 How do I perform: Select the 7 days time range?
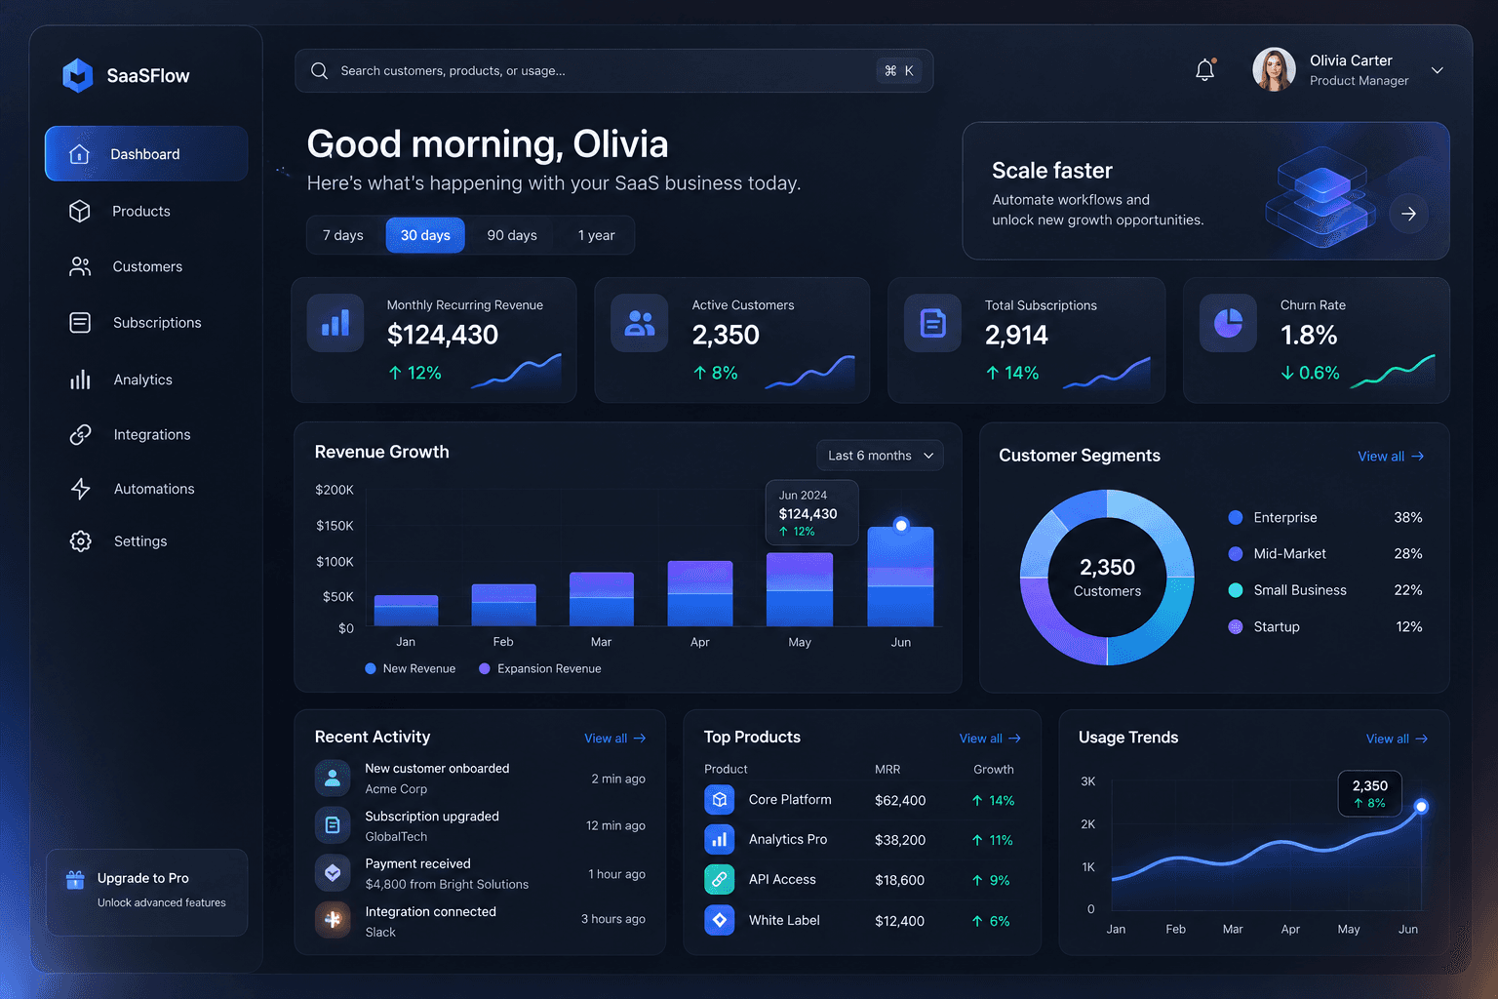(x=343, y=235)
